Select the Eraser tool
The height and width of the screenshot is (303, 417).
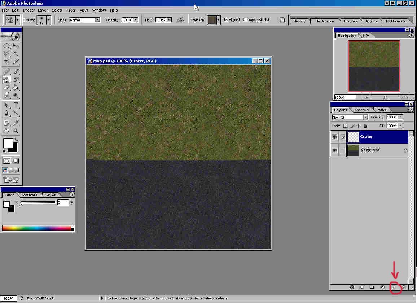point(6,88)
